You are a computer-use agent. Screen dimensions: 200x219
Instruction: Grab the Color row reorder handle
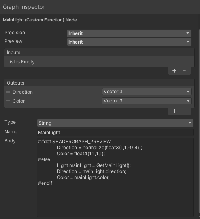(8, 101)
